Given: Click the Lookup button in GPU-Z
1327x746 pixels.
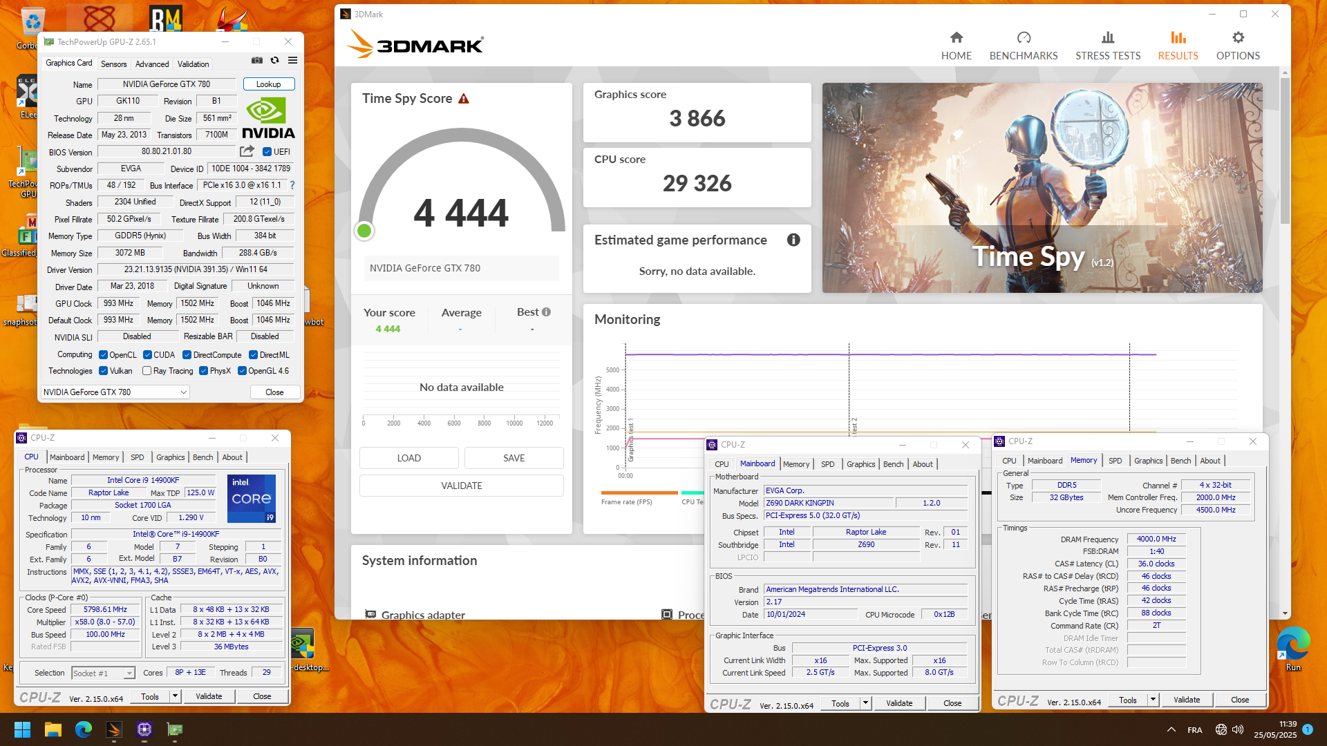Looking at the screenshot, I should [269, 84].
